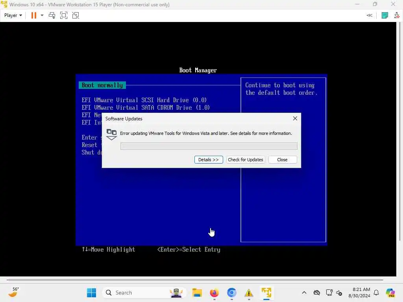Collapse toolbar with double chevron icon
The width and height of the screenshot is (403, 302).
click(x=369, y=15)
